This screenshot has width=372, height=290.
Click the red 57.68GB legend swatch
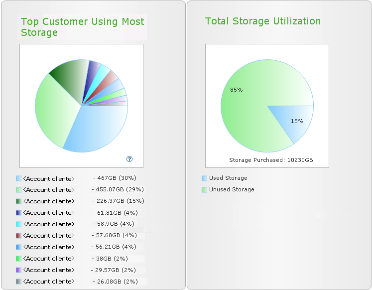(x=19, y=235)
